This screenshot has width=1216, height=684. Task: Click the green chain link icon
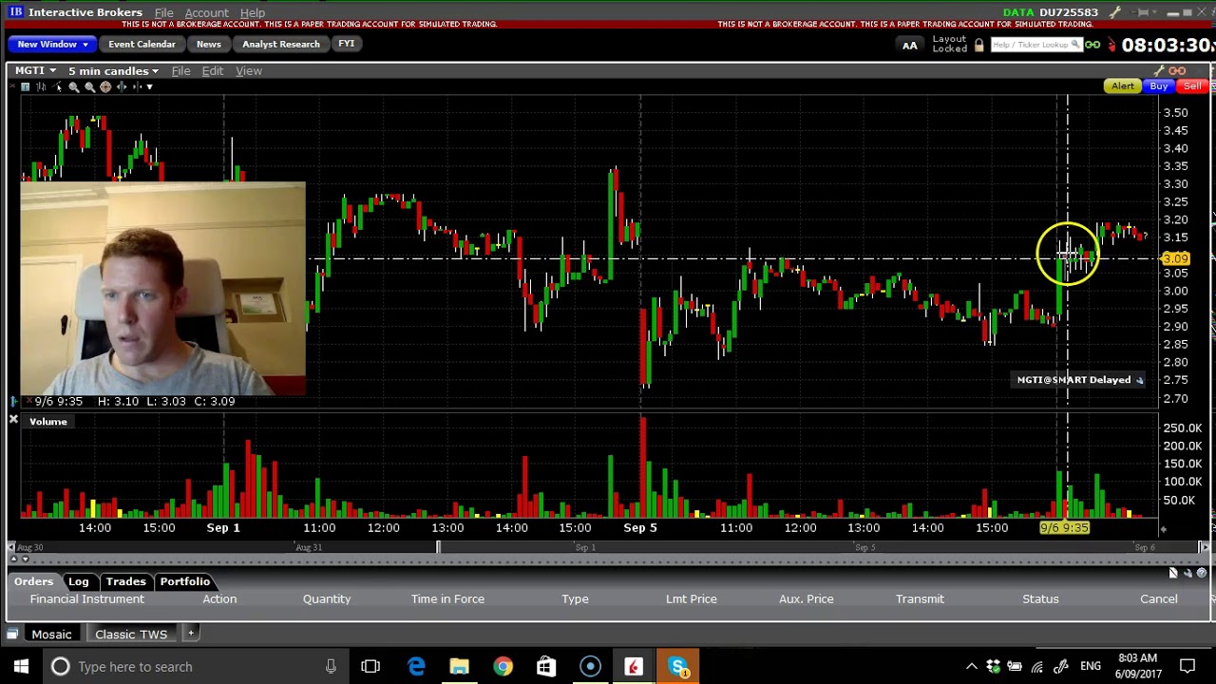click(1092, 45)
